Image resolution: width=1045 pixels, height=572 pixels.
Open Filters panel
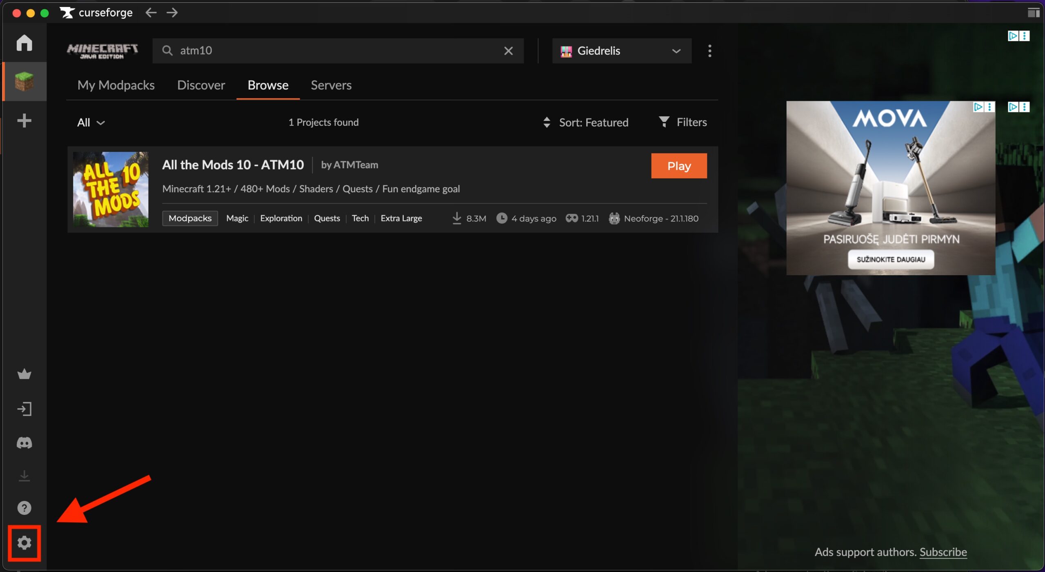[x=683, y=122]
